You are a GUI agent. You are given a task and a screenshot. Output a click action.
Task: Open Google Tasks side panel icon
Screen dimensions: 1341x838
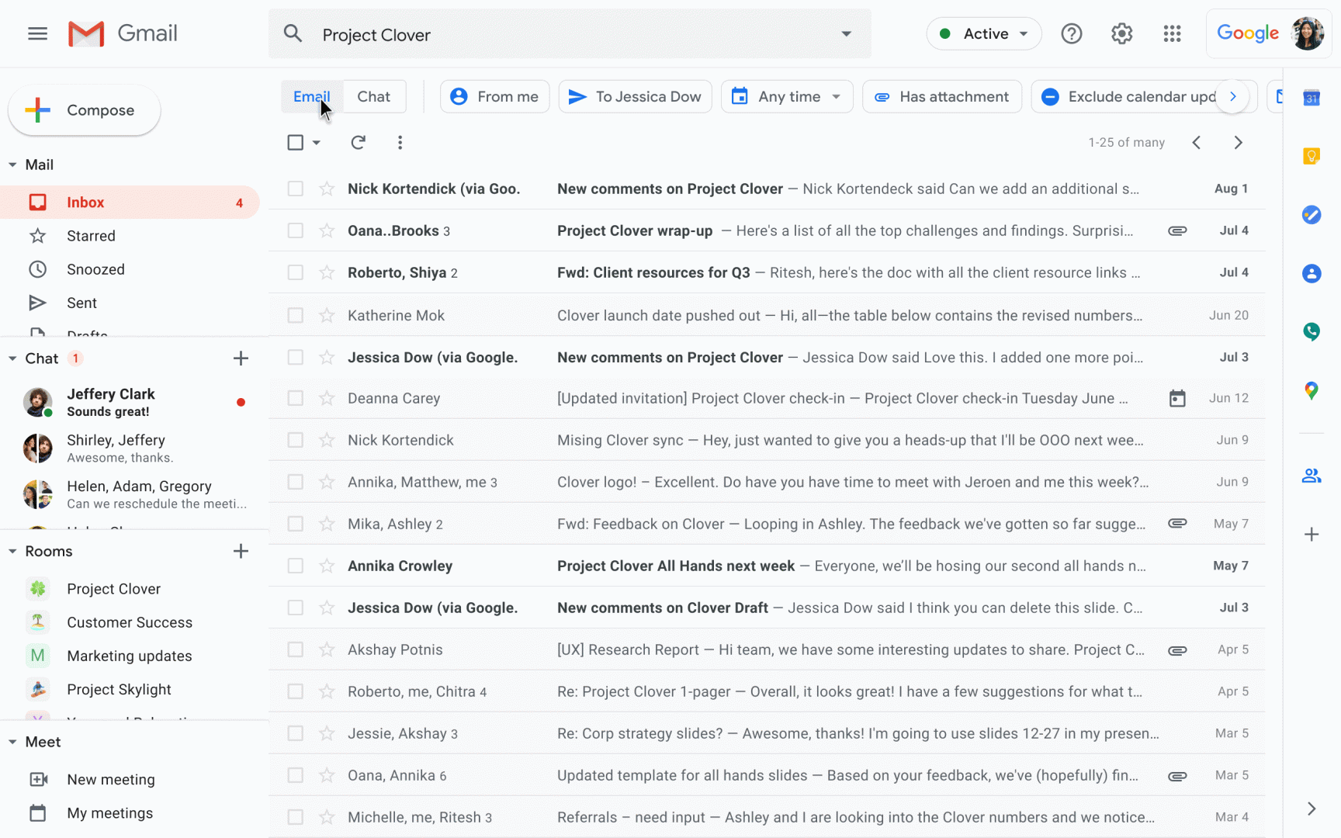click(x=1311, y=215)
